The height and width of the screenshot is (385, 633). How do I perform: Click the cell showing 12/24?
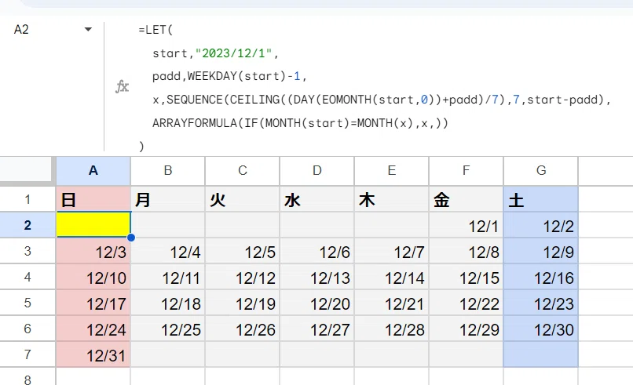[x=93, y=329]
